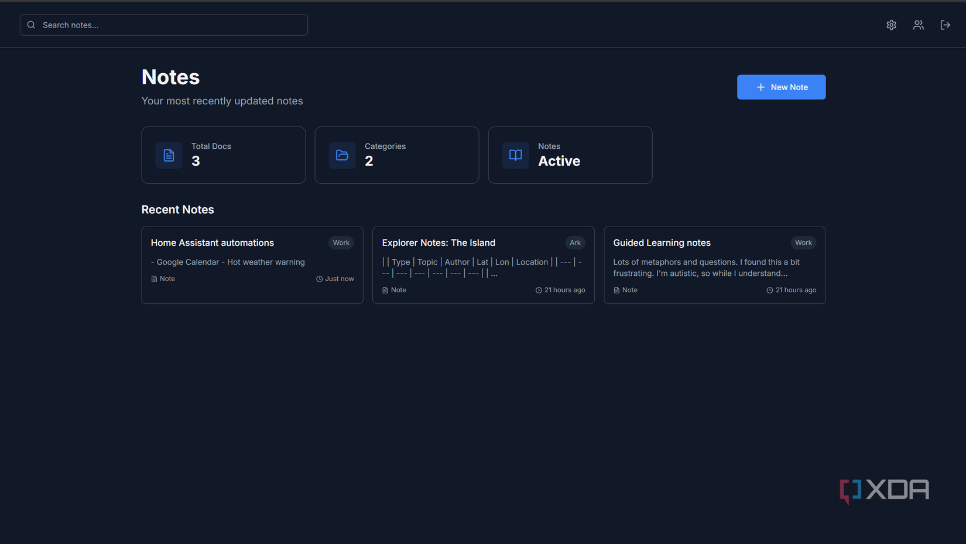Click the plus icon inside the New Note button
966x544 pixels.
point(761,87)
